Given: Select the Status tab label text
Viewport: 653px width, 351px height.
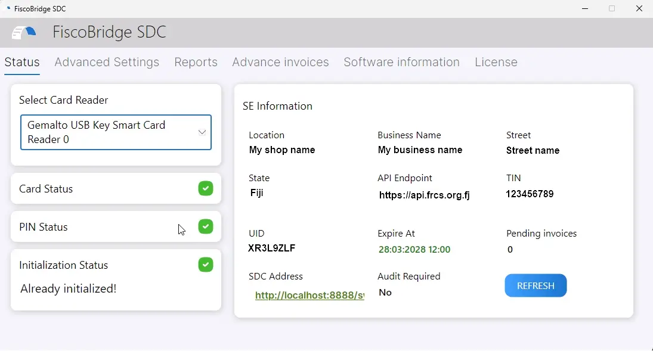Looking at the screenshot, I should (x=21, y=62).
